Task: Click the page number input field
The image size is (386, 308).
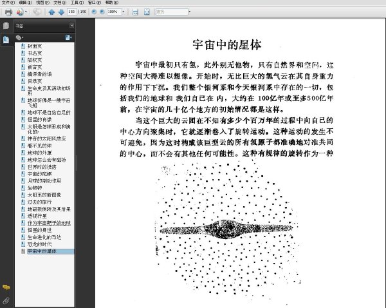Action: [x=72, y=12]
